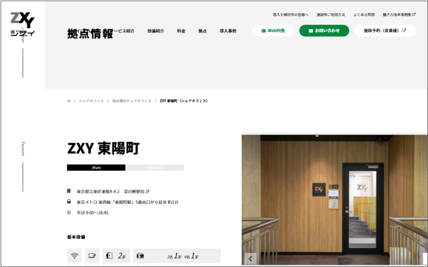Image resolution: width=428 pixels, height=267 pixels.
Task: Go to 東京都のシェアオフィス breadcrumb
Action: coord(131,101)
